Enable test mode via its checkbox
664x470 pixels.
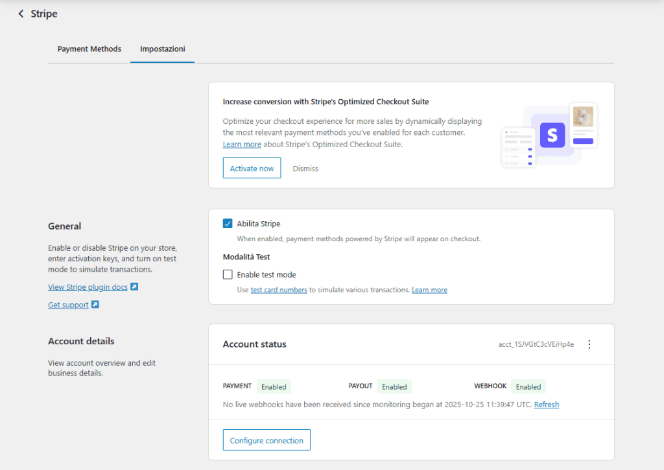[228, 274]
